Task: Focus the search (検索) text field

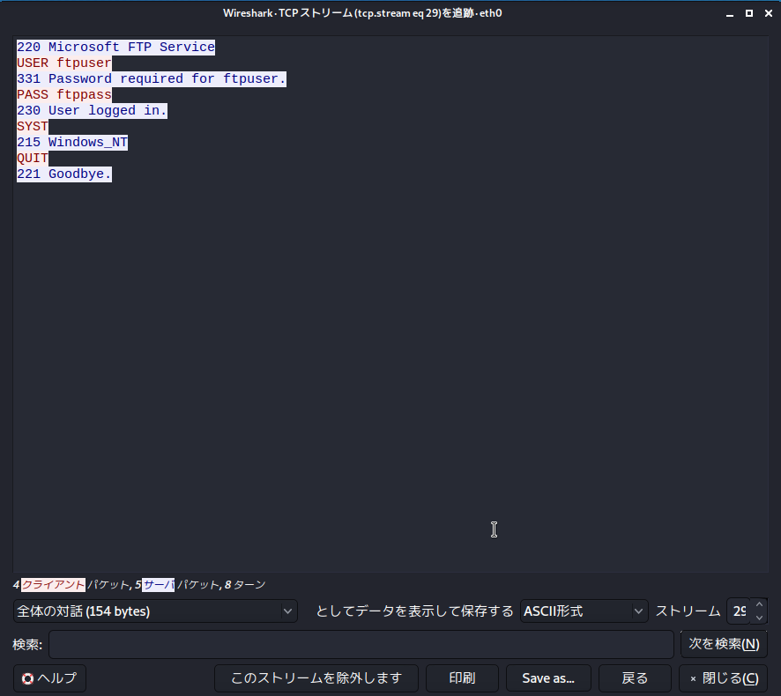Action: [361, 644]
